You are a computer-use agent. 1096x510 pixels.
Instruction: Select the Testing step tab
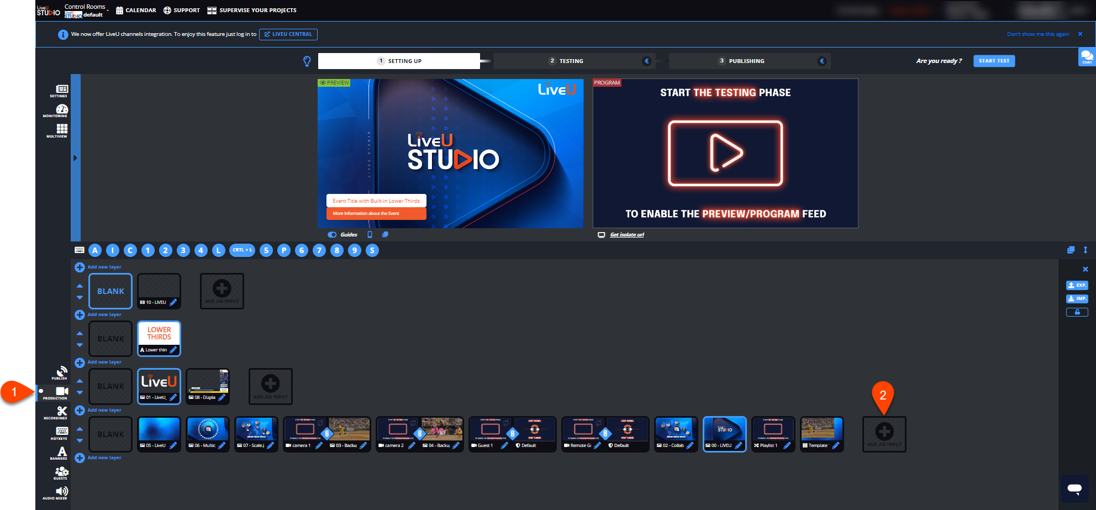(x=573, y=61)
